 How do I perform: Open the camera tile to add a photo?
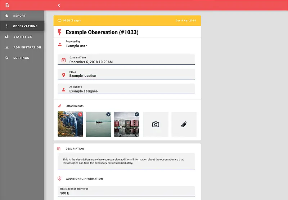coord(156,124)
